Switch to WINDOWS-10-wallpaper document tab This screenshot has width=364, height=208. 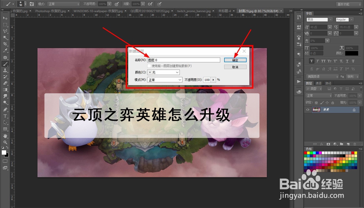point(98,11)
